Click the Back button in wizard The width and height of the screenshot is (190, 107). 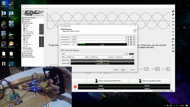pos(115,70)
